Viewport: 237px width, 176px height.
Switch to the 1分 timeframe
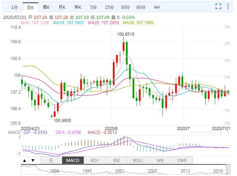tap(14, 7)
